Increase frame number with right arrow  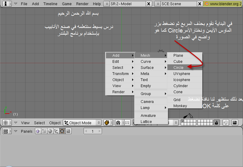(x=99, y=131)
